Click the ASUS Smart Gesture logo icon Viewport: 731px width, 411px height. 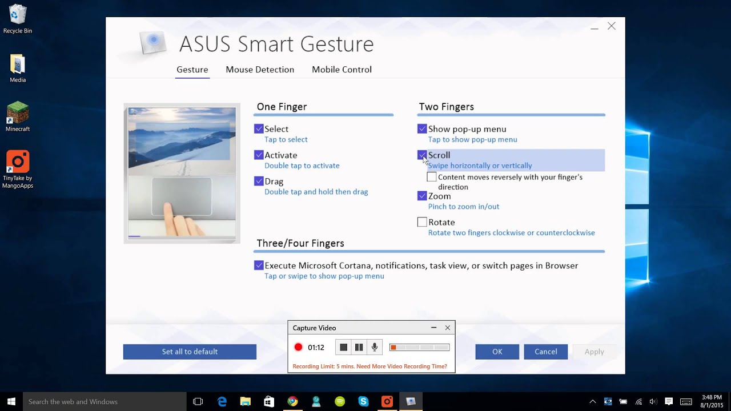[x=152, y=43]
